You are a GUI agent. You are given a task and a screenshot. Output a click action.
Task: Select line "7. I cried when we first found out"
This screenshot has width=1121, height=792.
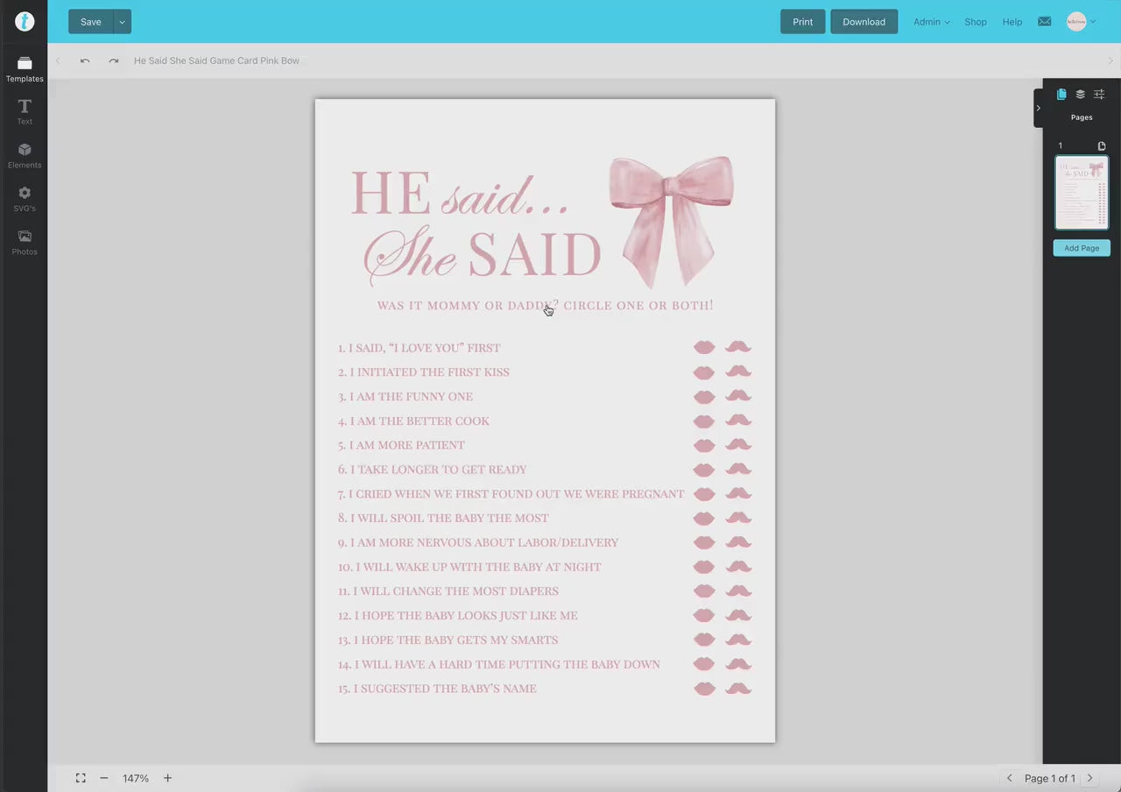click(x=511, y=494)
